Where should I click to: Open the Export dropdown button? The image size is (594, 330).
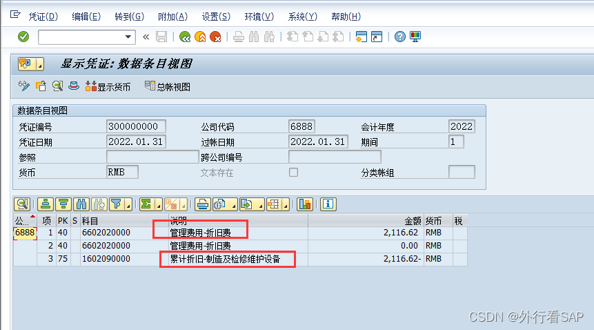[252, 204]
